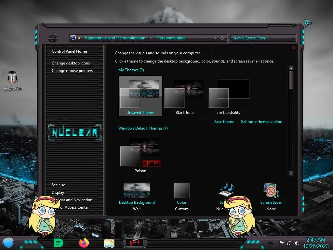
Task: Click the theme list scroll down arrow
Action: (291, 173)
